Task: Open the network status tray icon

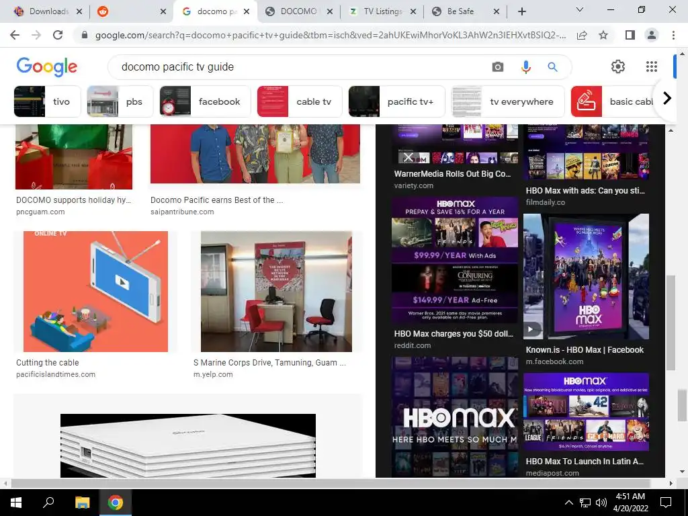Action: (x=585, y=503)
